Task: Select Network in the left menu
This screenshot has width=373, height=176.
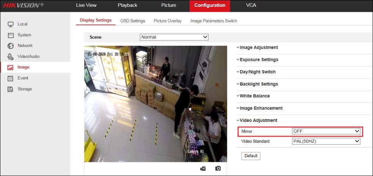Action: [x=25, y=45]
